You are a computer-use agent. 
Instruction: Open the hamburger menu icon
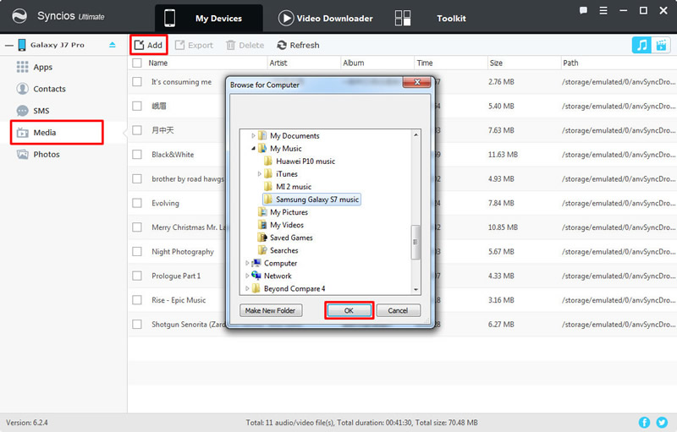tap(603, 11)
